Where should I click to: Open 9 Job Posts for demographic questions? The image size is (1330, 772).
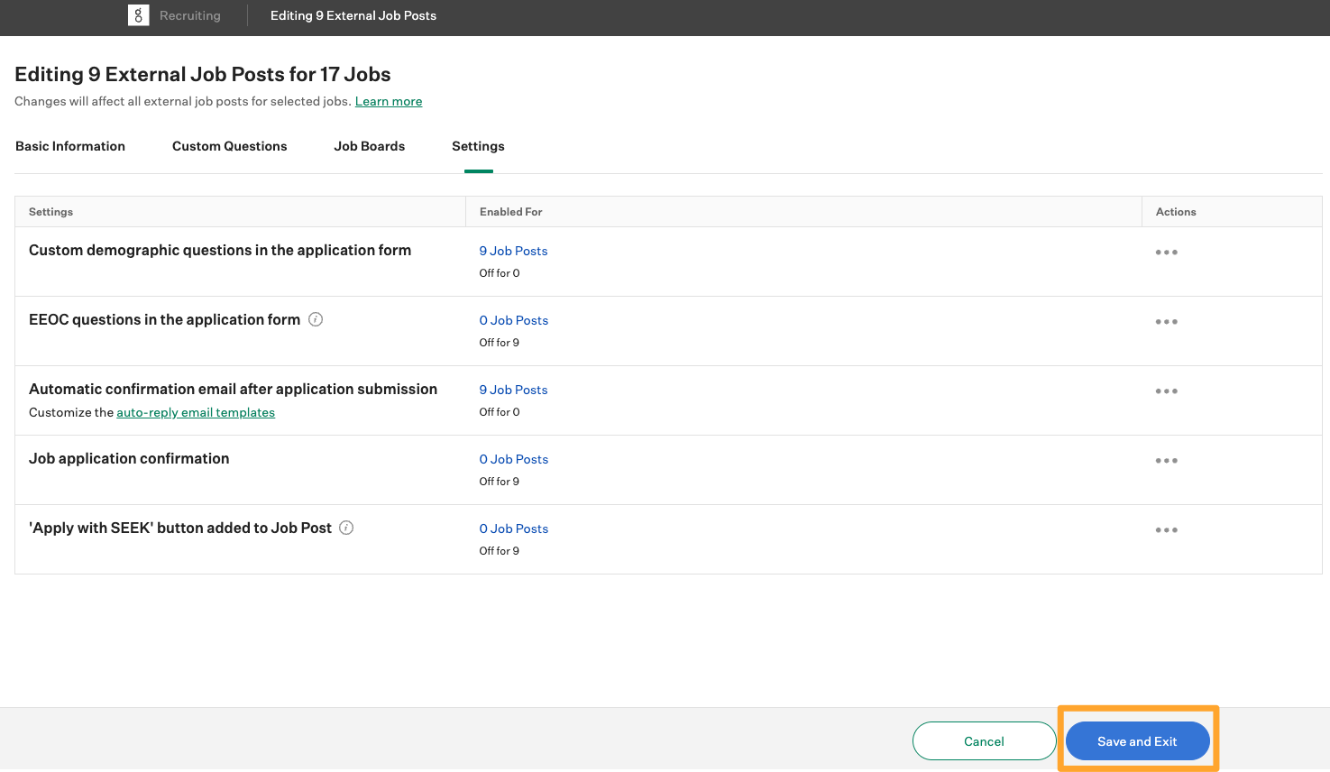pos(513,251)
